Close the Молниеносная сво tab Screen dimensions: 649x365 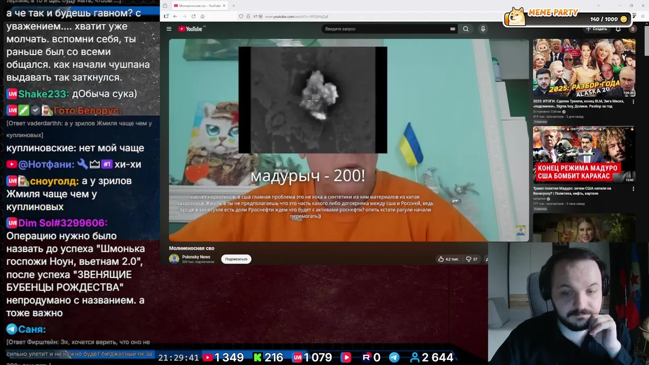pyautogui.click(x=224, y=6)
